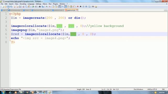The height and width of the screenshot is (94, 168).
Task: Toggle Show Indent Guide toolbar button
Action: pyautogui.click(x=65, y=7)
